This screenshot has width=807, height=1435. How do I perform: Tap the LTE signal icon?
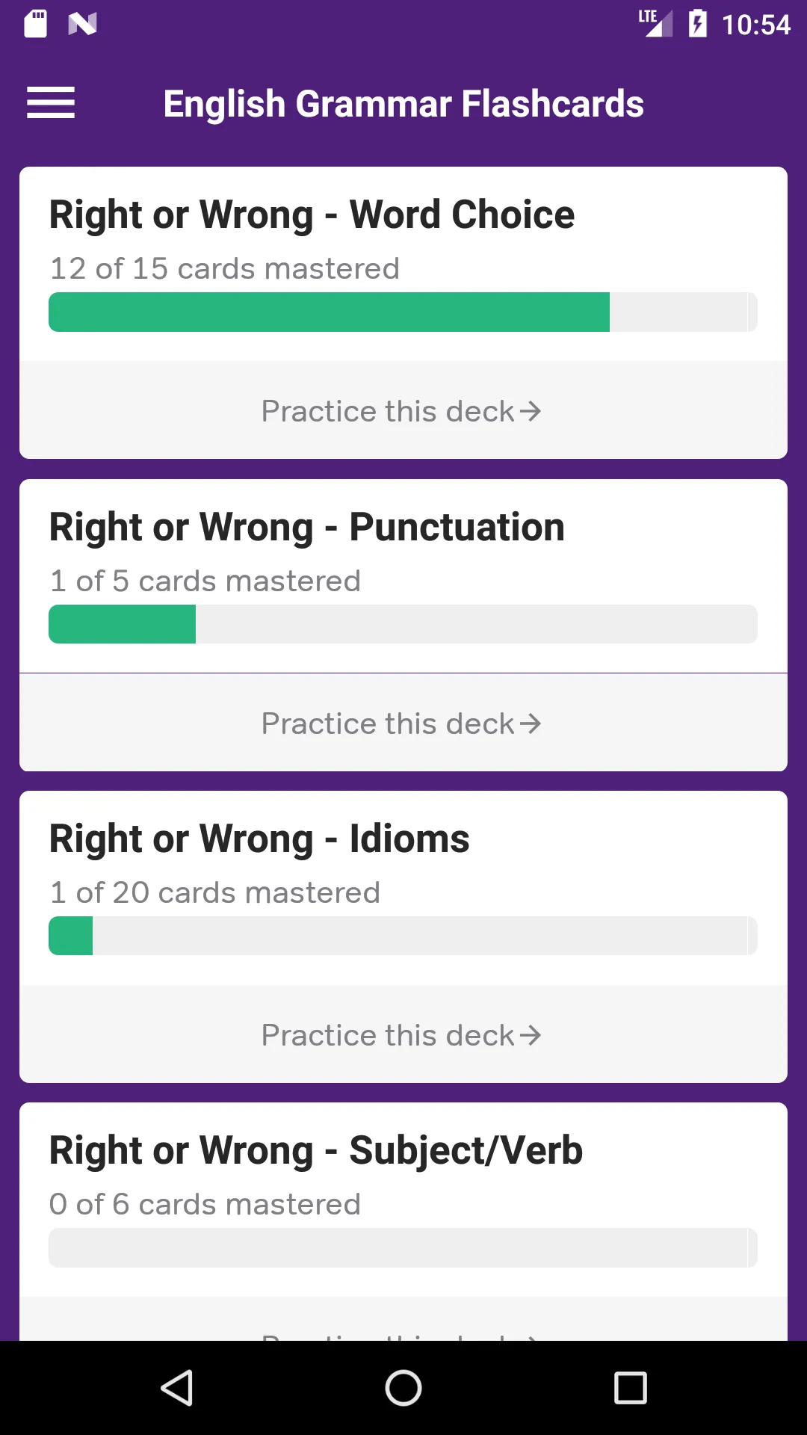pyautogui.click(x=655, y=23)
